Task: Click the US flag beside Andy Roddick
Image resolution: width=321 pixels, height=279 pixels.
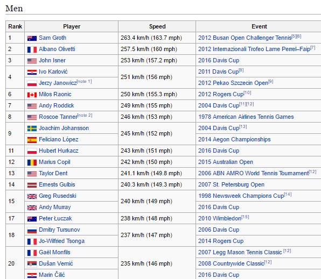Action: click(x=32, y=106)
